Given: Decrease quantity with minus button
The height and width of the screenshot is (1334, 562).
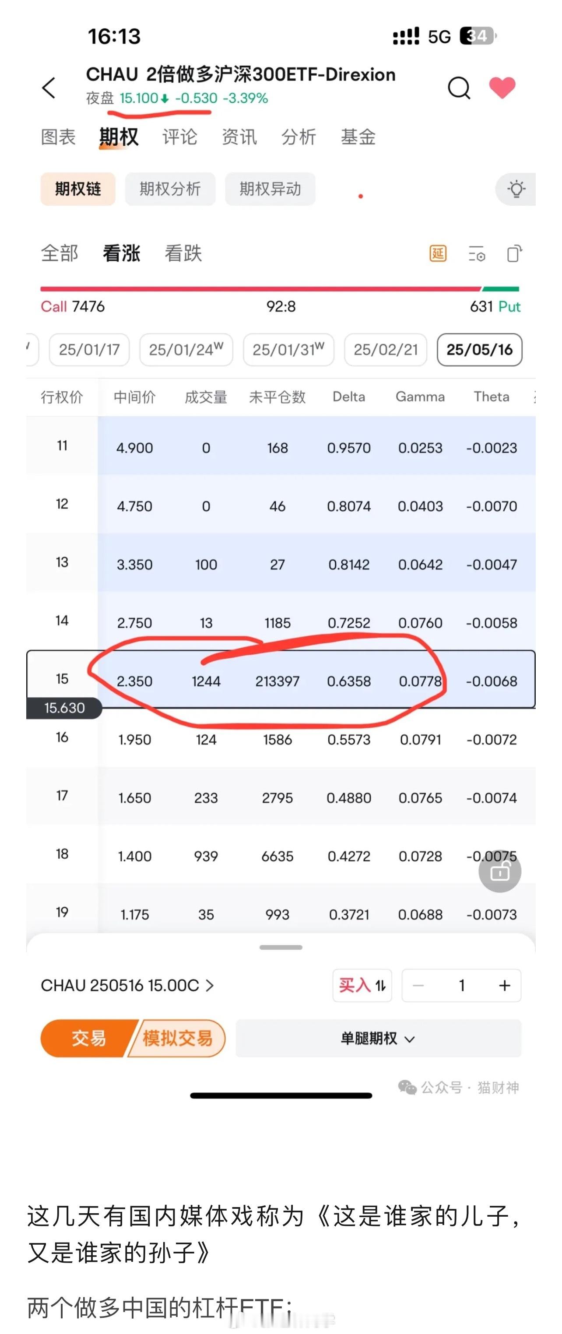Looking at the screenshot, I should coord(418,986).
